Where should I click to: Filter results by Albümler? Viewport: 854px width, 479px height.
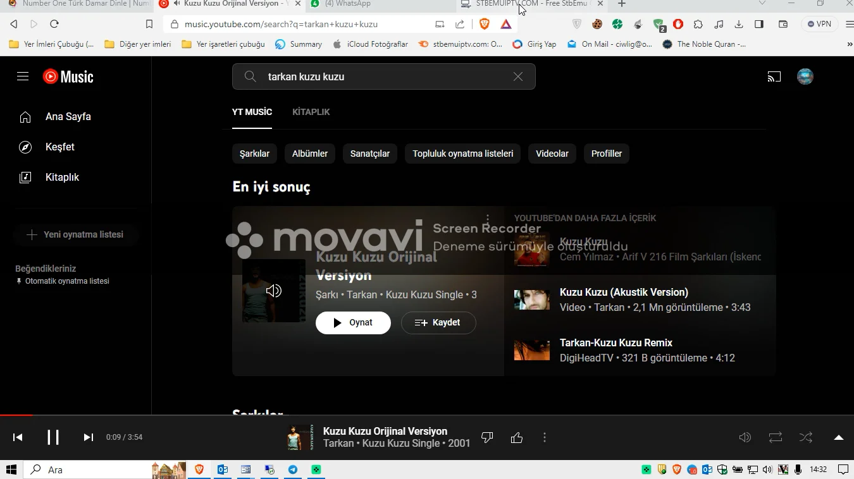tap(310, 154)
